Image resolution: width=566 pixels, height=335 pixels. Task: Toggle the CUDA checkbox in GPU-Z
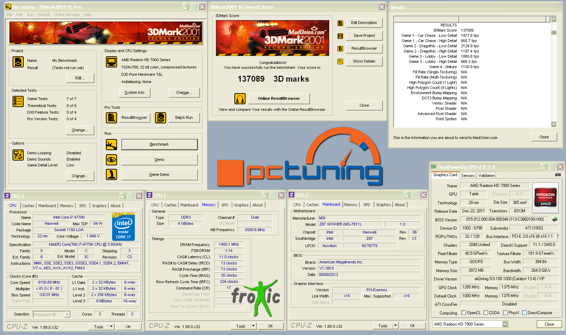[x=486, y=313]
